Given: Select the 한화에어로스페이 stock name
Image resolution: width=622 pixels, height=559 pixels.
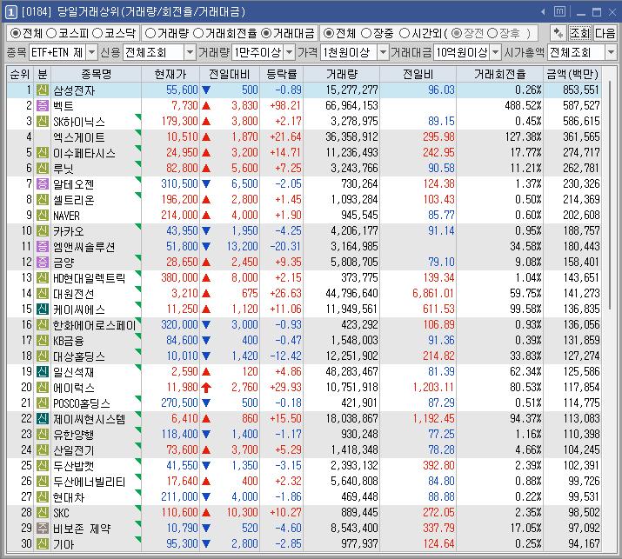Looking at the screenshot, I should pos(95,325).
